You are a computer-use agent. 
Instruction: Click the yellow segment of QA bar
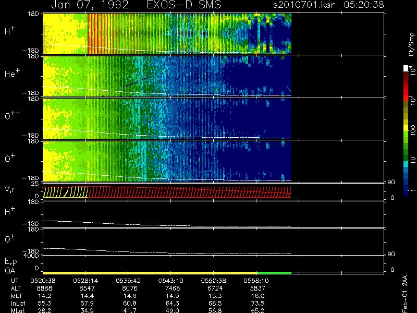tap(150, 273)
